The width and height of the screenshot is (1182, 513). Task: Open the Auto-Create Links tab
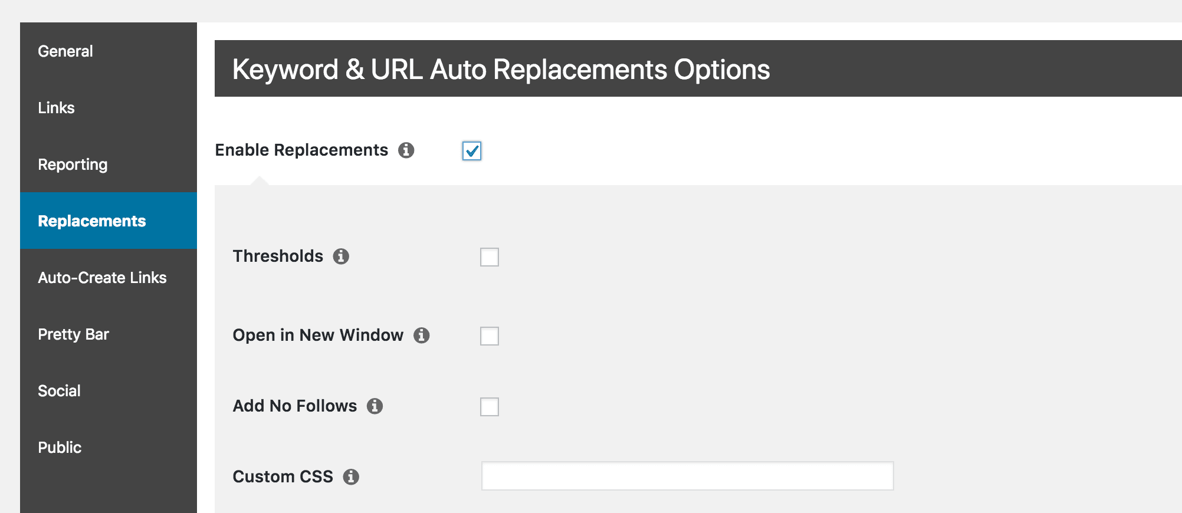(x=102, y=278)
